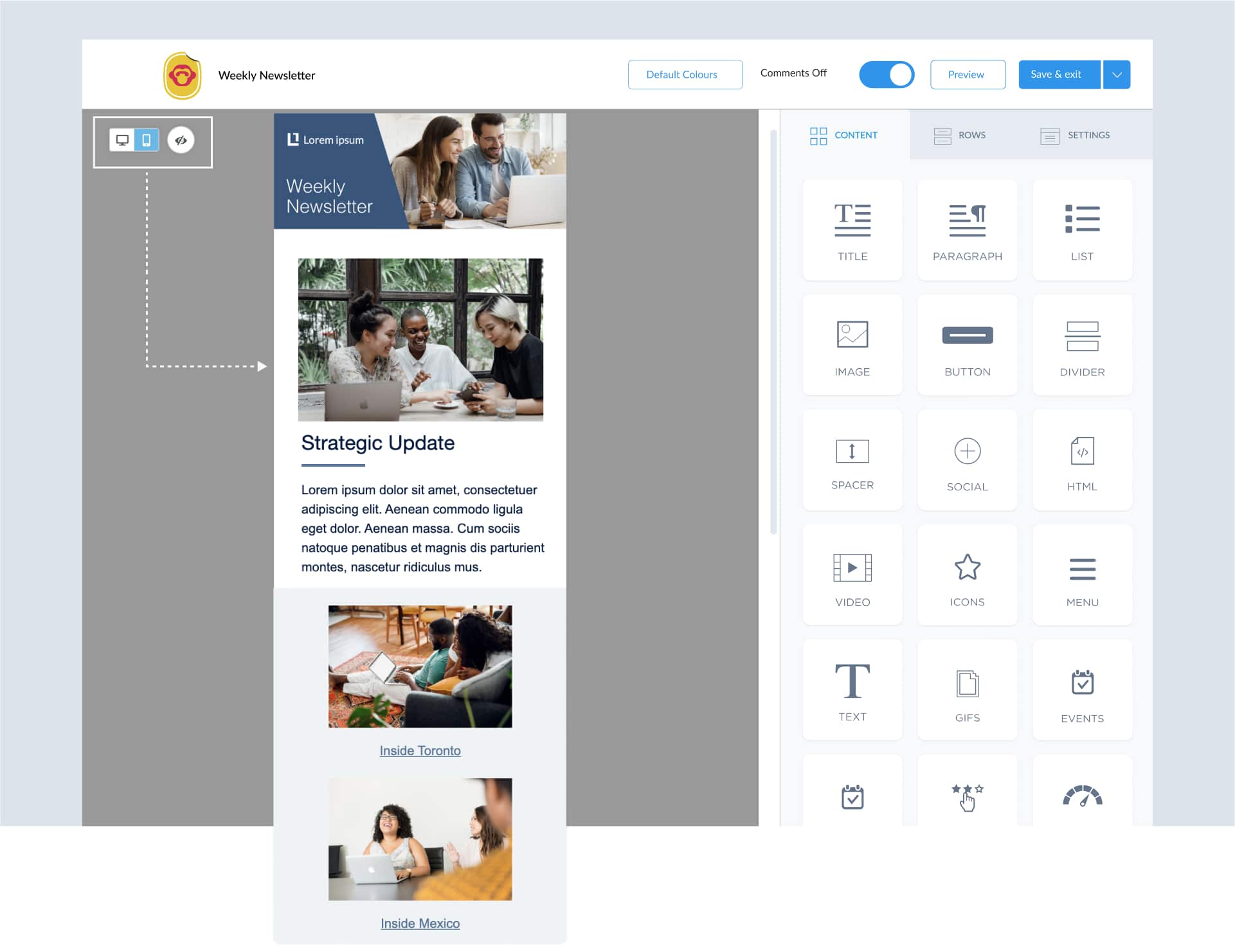Select the GIFs content block
Screen dimensions: 1235x946
coord(967,690)
